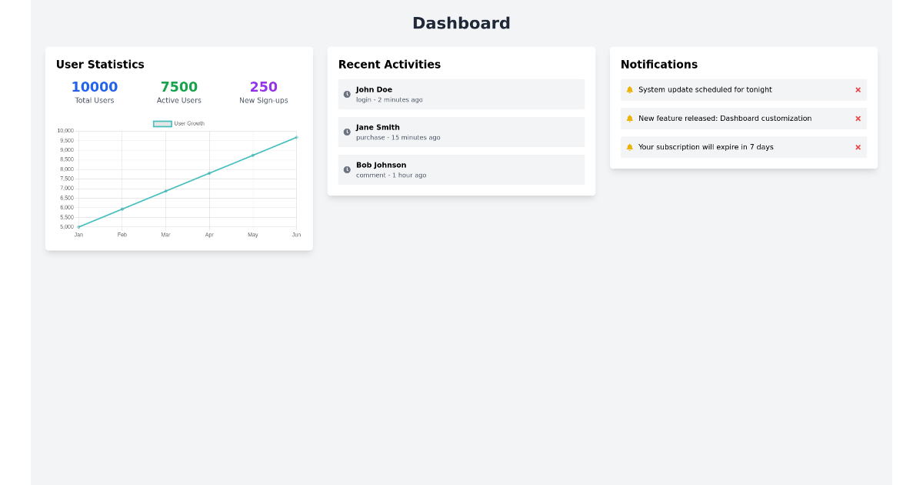
Task: Click the clock icon beside John Doe
Action: coord(347,94)
